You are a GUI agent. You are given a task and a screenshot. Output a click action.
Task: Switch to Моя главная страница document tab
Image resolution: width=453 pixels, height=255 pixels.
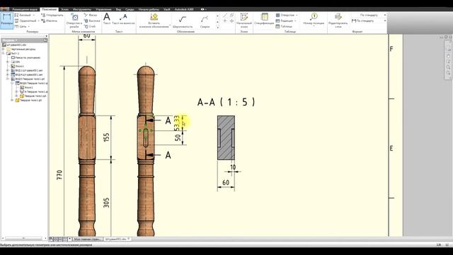click(x=87, y=239)
